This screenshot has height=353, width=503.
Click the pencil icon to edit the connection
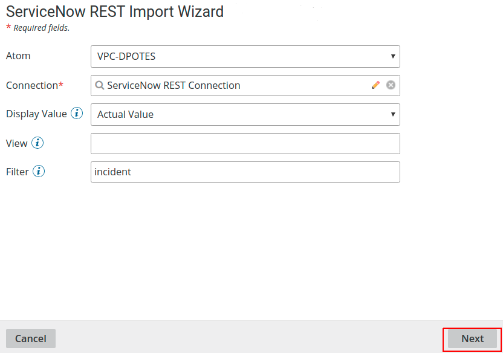[375, 85]
